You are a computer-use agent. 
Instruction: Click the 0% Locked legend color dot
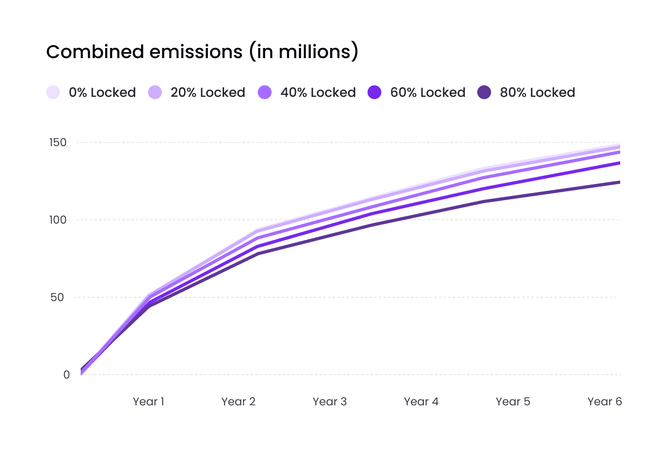coord(53,92)
